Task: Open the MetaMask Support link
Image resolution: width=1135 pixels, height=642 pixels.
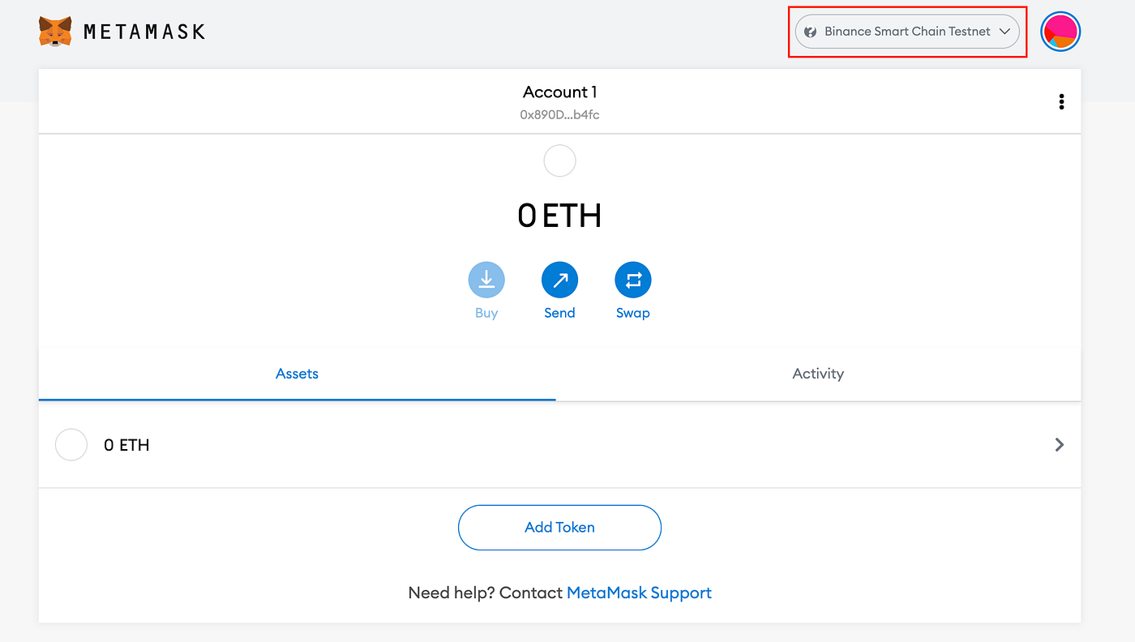Action: pyautogui.click(x=639, y=593)
